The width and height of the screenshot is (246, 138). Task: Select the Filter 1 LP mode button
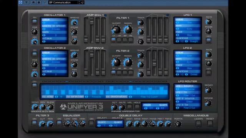(x=113, y=40)
